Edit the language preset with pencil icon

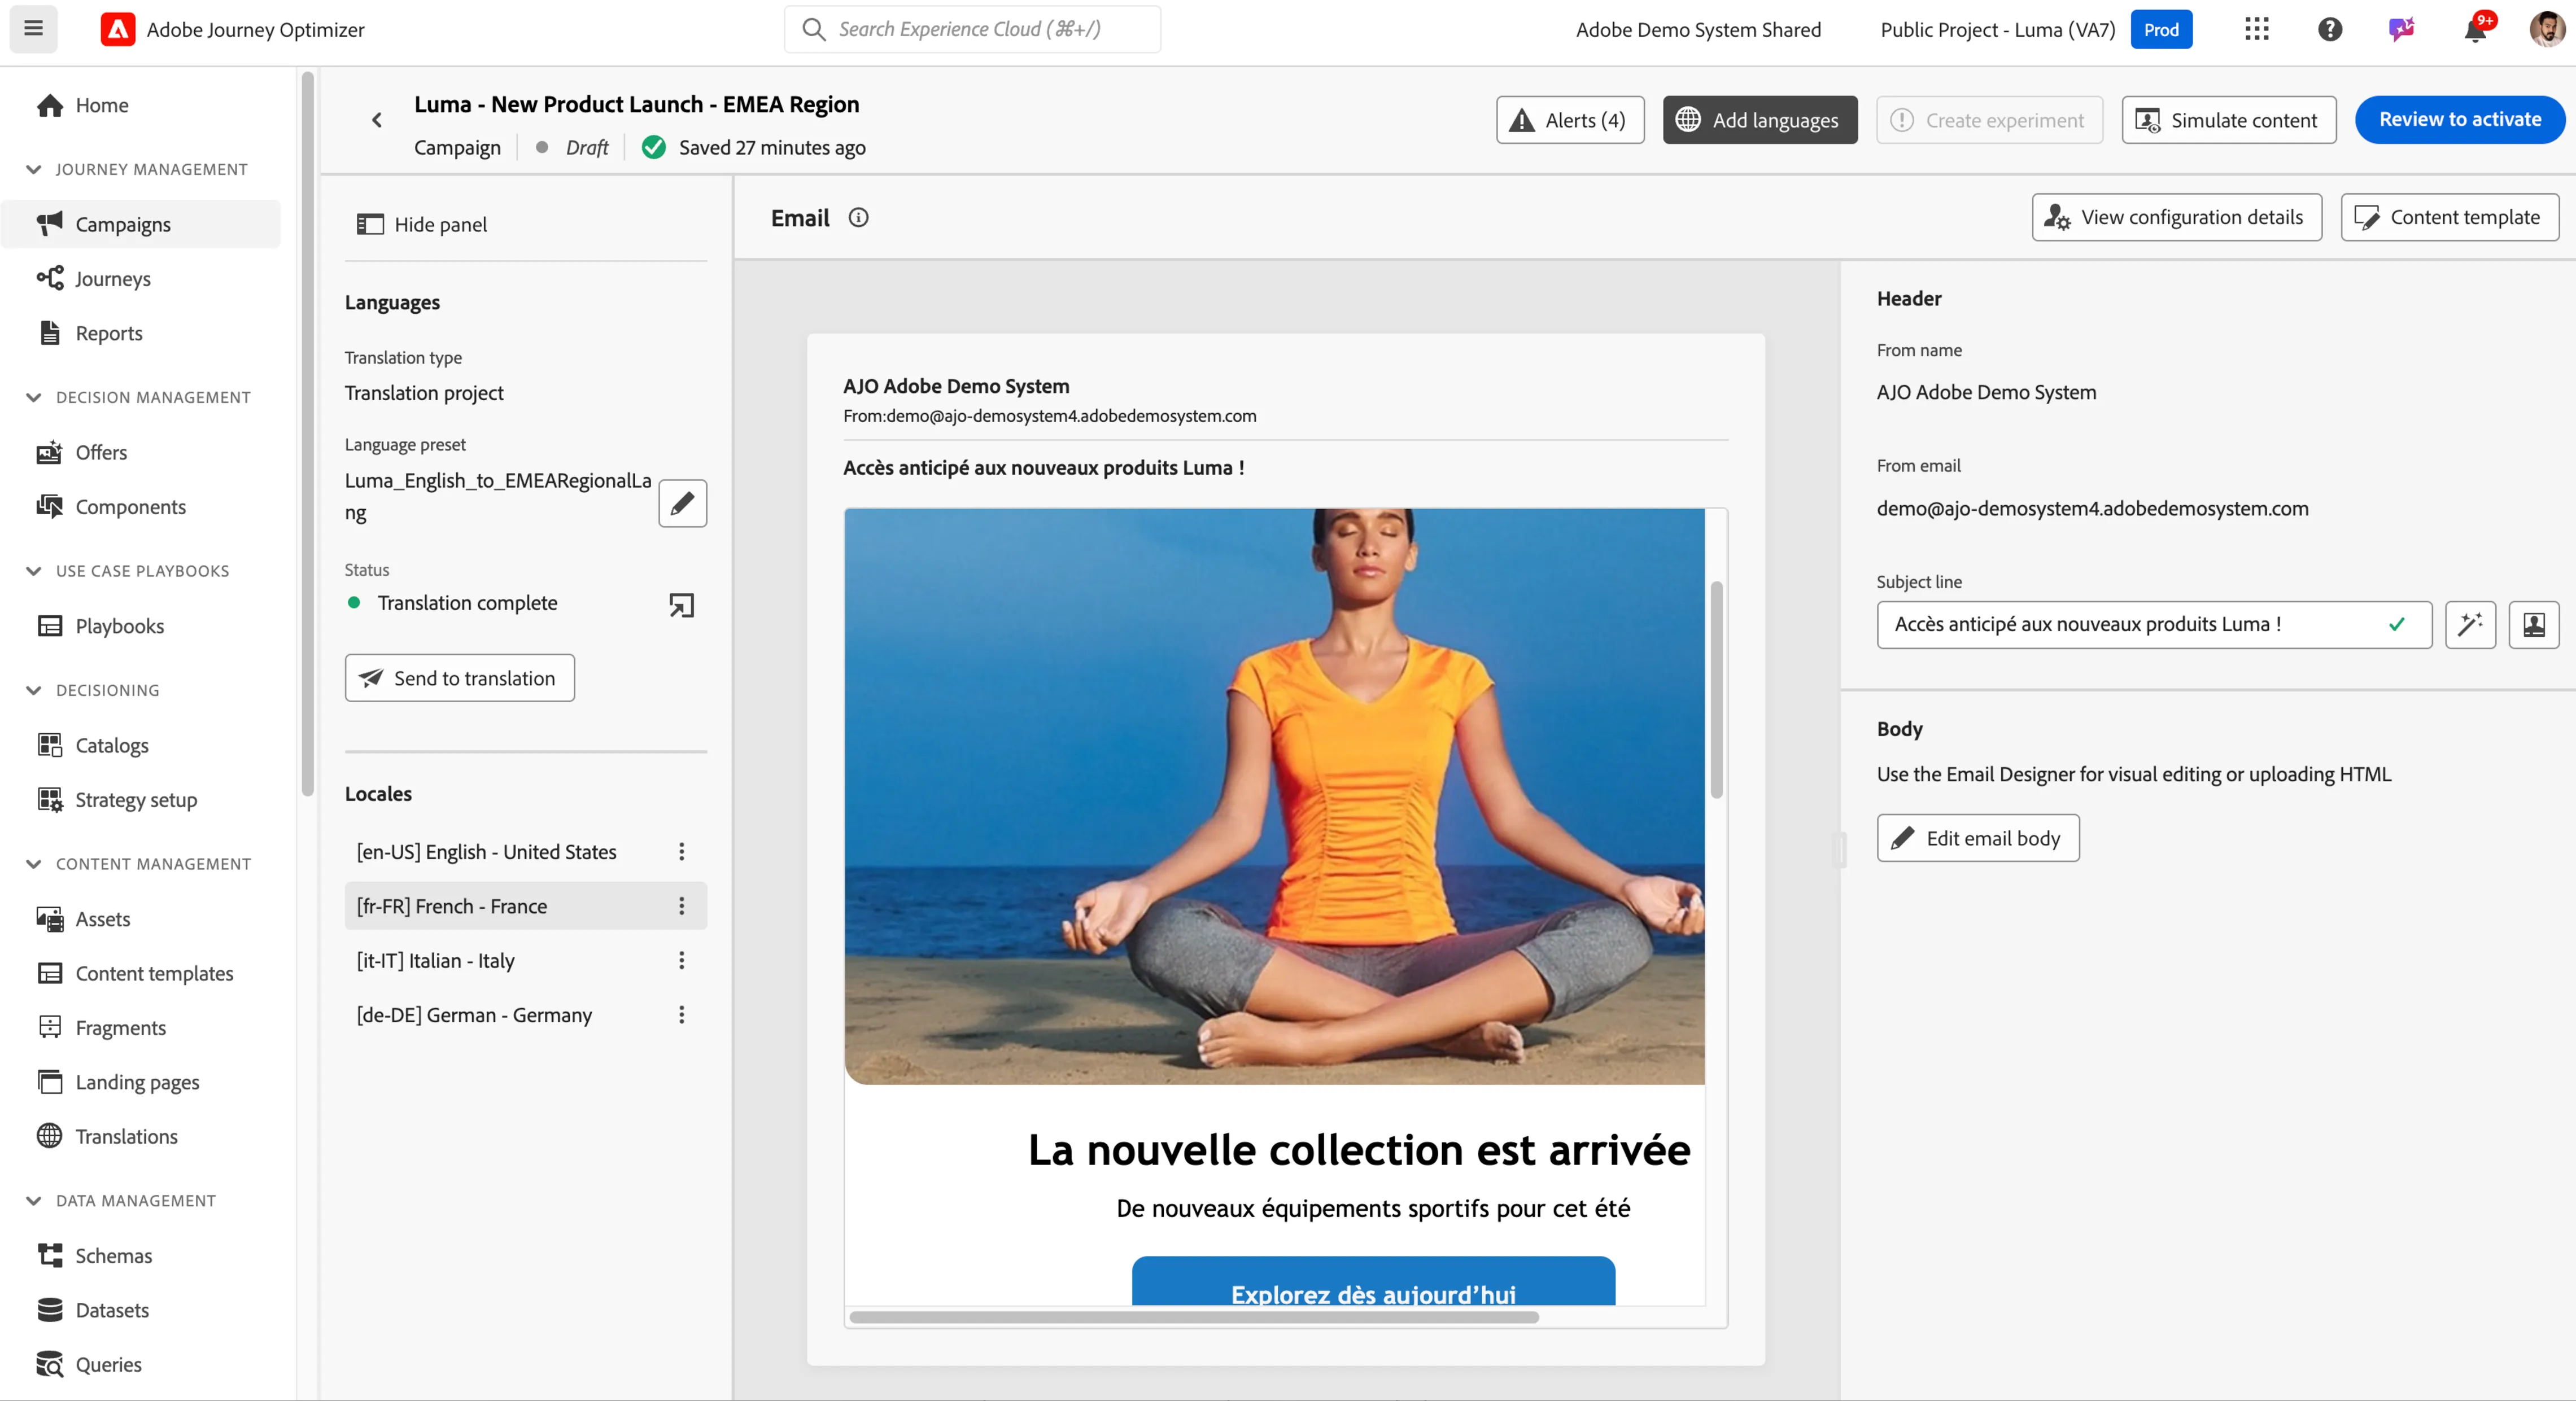(x=682, y=503)
